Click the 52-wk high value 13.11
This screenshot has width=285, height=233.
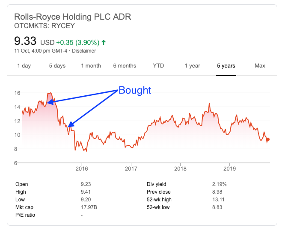(218, 199)
